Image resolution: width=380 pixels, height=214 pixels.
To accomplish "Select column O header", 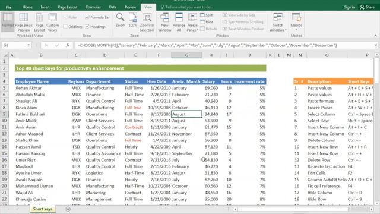I will [x=327, y=55].
